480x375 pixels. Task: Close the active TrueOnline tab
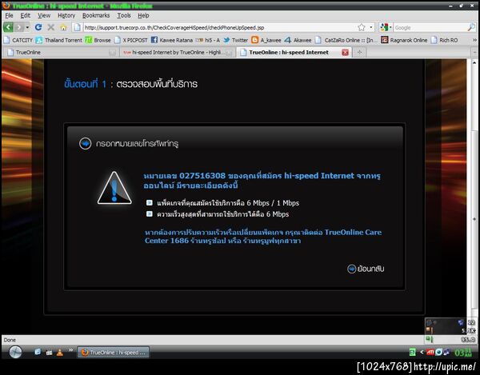[x=345, y=52]
